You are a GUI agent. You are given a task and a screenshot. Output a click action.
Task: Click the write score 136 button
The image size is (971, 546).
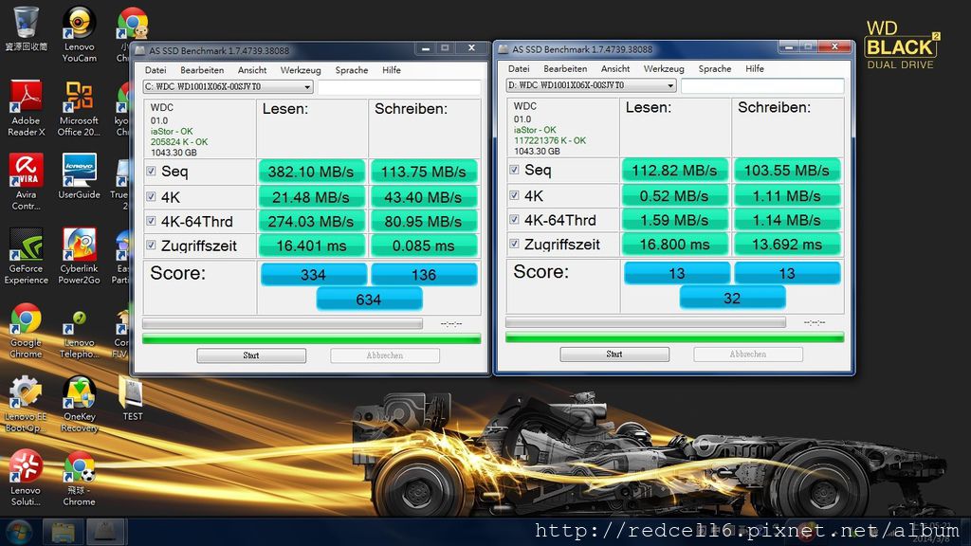[x=424, y=274]
